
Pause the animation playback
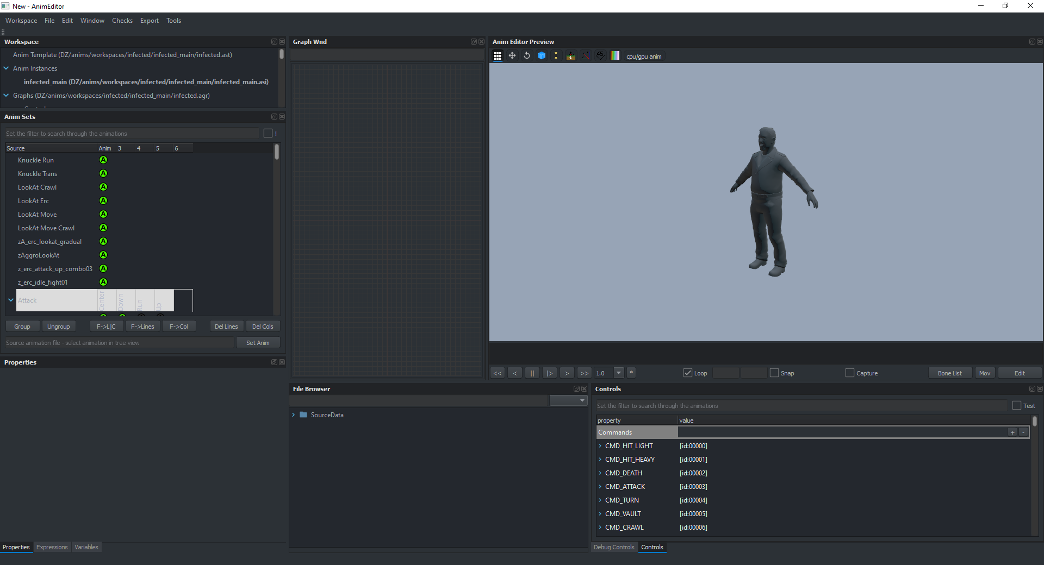tap(532, 373)
